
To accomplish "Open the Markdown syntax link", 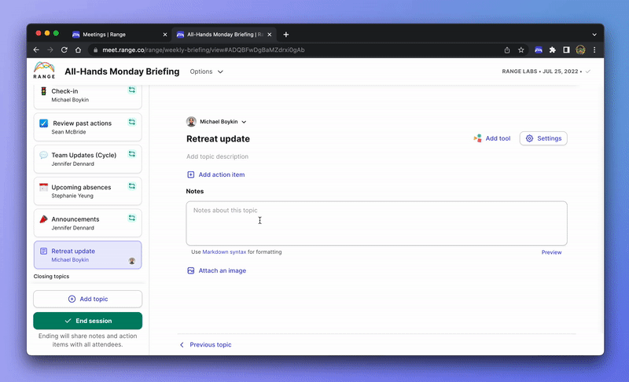I will (224, 252).
